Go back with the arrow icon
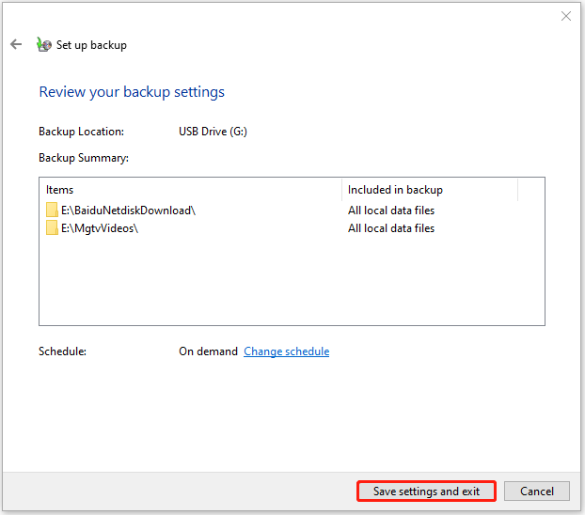Screen dimensions: 585x515 pos(16,44)
